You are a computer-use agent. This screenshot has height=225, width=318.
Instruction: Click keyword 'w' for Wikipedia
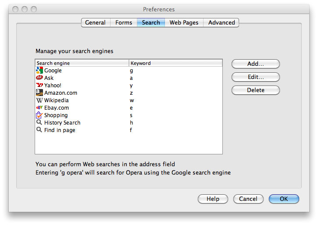[x=132, y=100]
